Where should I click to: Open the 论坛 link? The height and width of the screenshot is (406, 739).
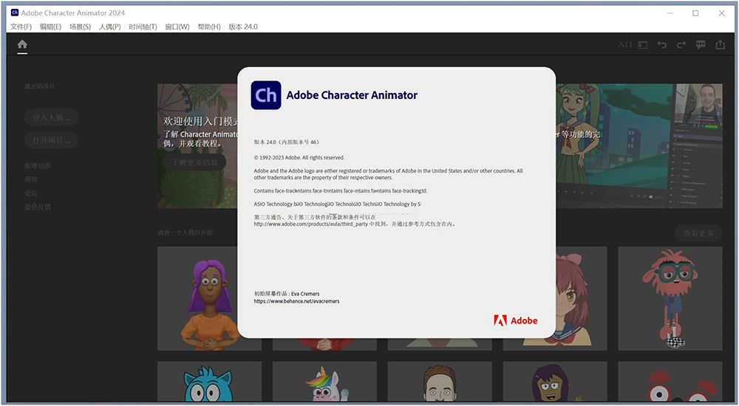click(31, 193)
